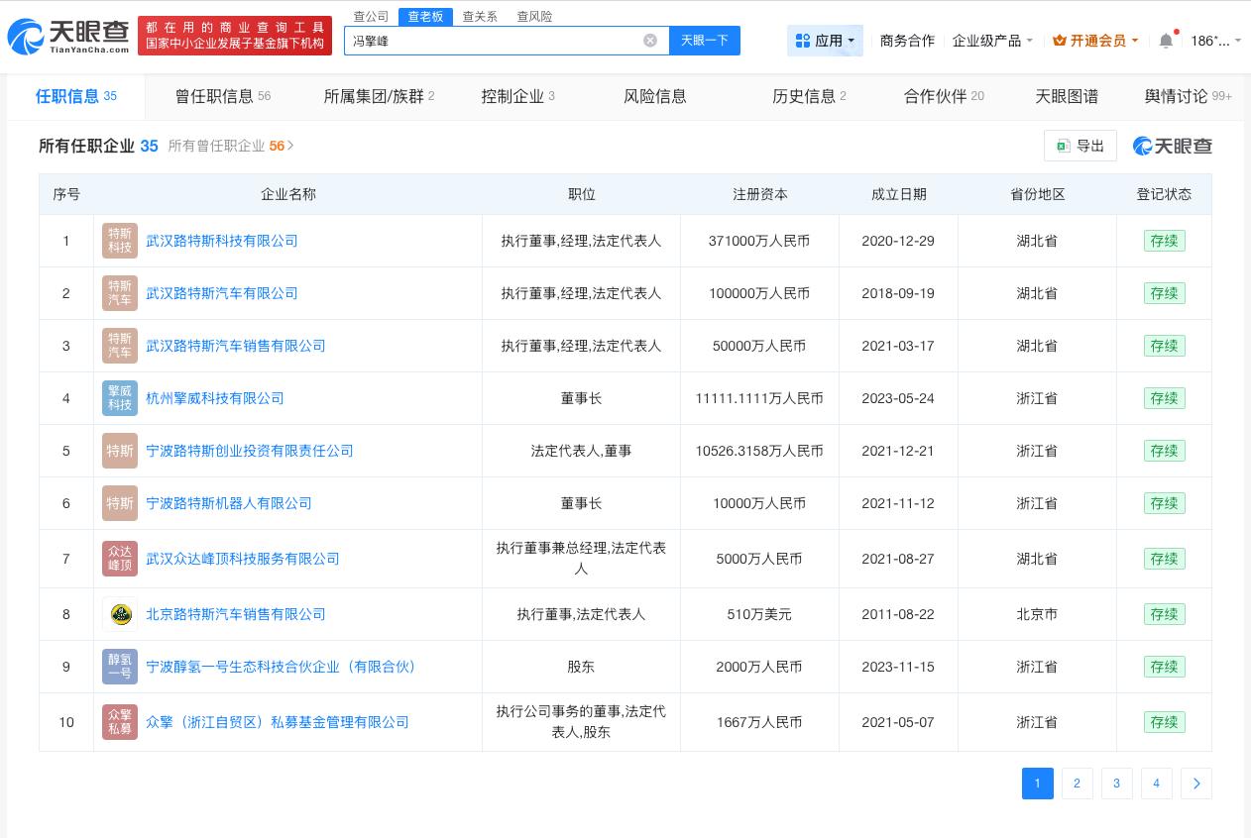
Task: Open 北京路特斯汽车销售有限公司 link
Action: 236,614
